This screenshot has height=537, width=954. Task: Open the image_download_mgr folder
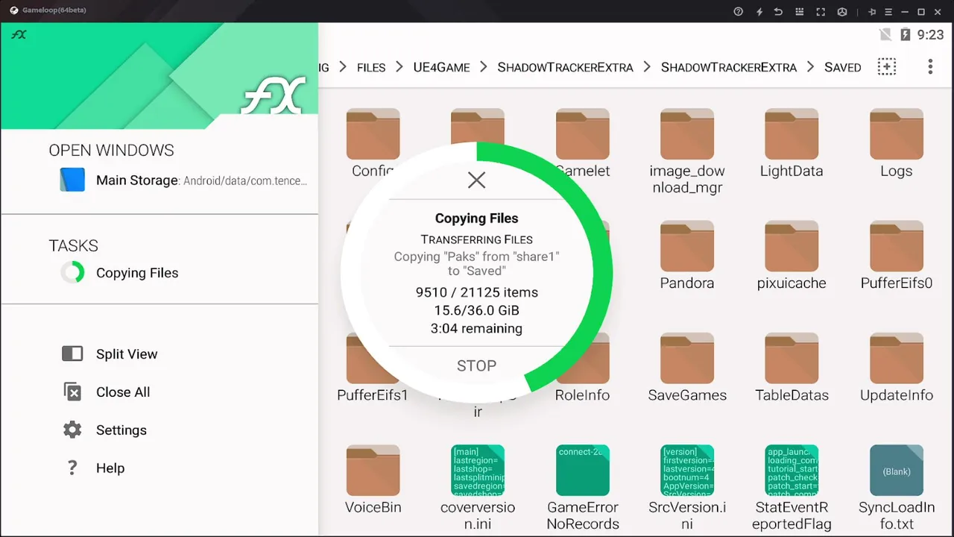tap(687, 151)
